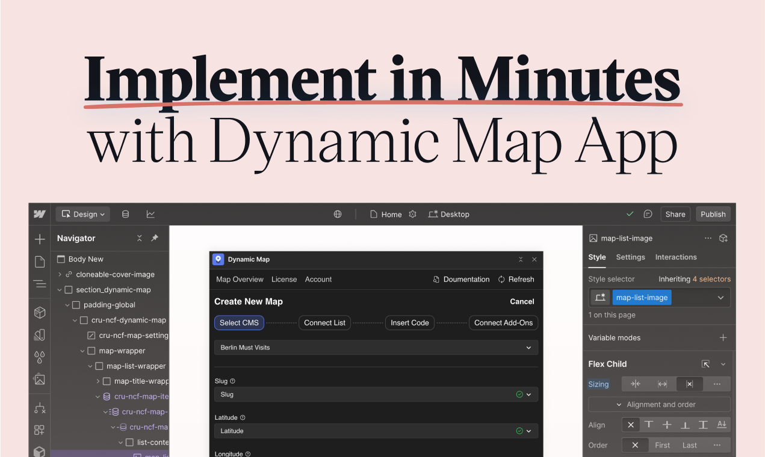Open the Style manager droplets icon
This screenshot has height=457, width=765.
40,357
